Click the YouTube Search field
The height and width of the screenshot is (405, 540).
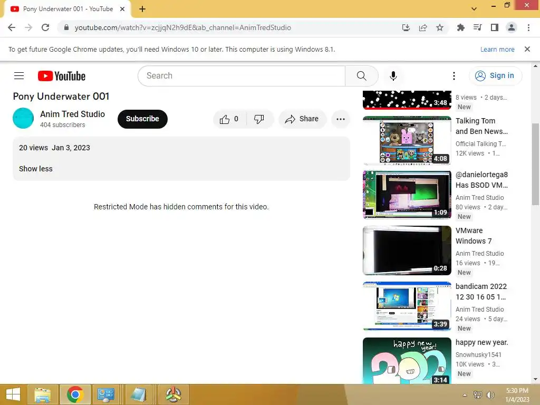[x=242, y=76]
